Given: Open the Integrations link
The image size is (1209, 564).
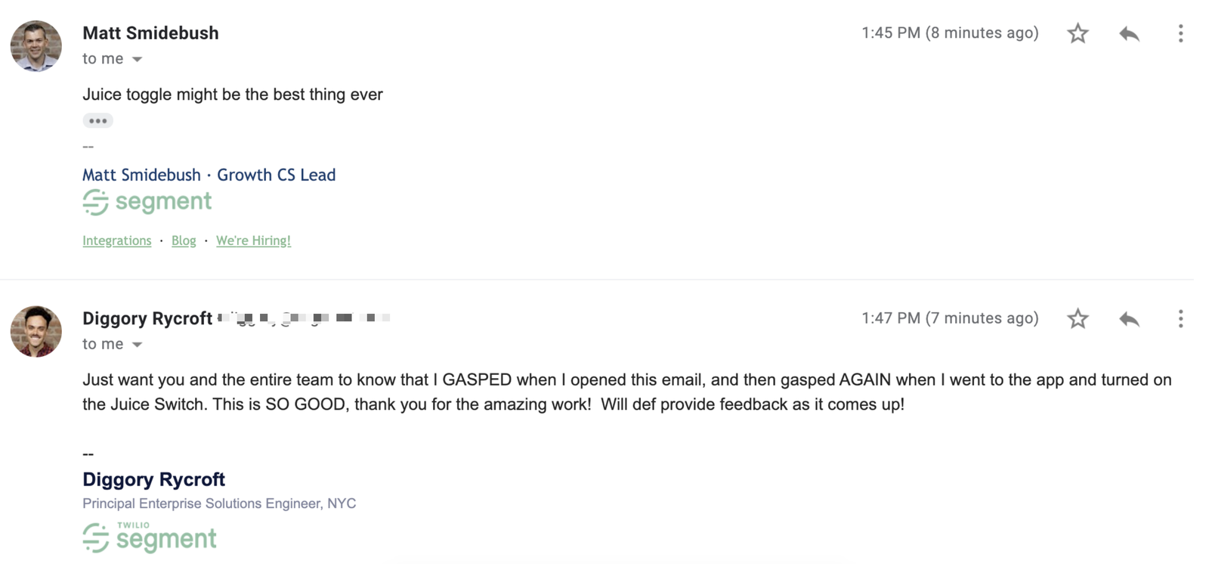Looking at the screenshot, I should point(117,240).
